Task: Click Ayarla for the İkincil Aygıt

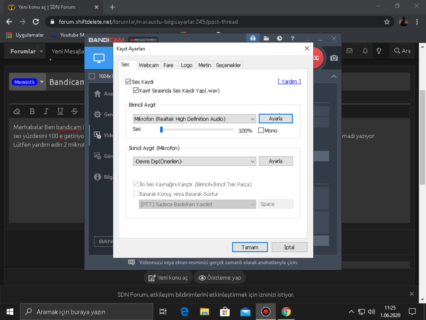Action: click(275, 161)
